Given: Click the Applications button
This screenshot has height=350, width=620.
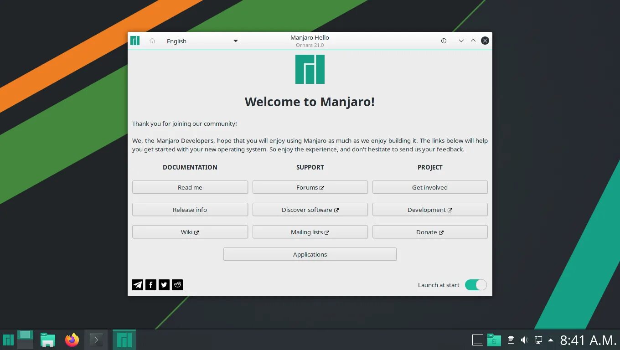Looking at the screenshot, I should coord(310,254).
